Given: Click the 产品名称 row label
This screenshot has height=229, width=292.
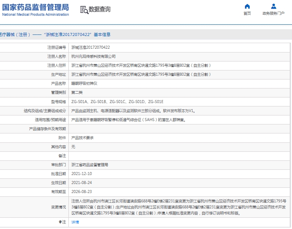Looking at the screenshot, I should tap(58, 84).
